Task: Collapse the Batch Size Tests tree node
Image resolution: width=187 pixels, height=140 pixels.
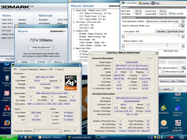Action: point(74,48)
